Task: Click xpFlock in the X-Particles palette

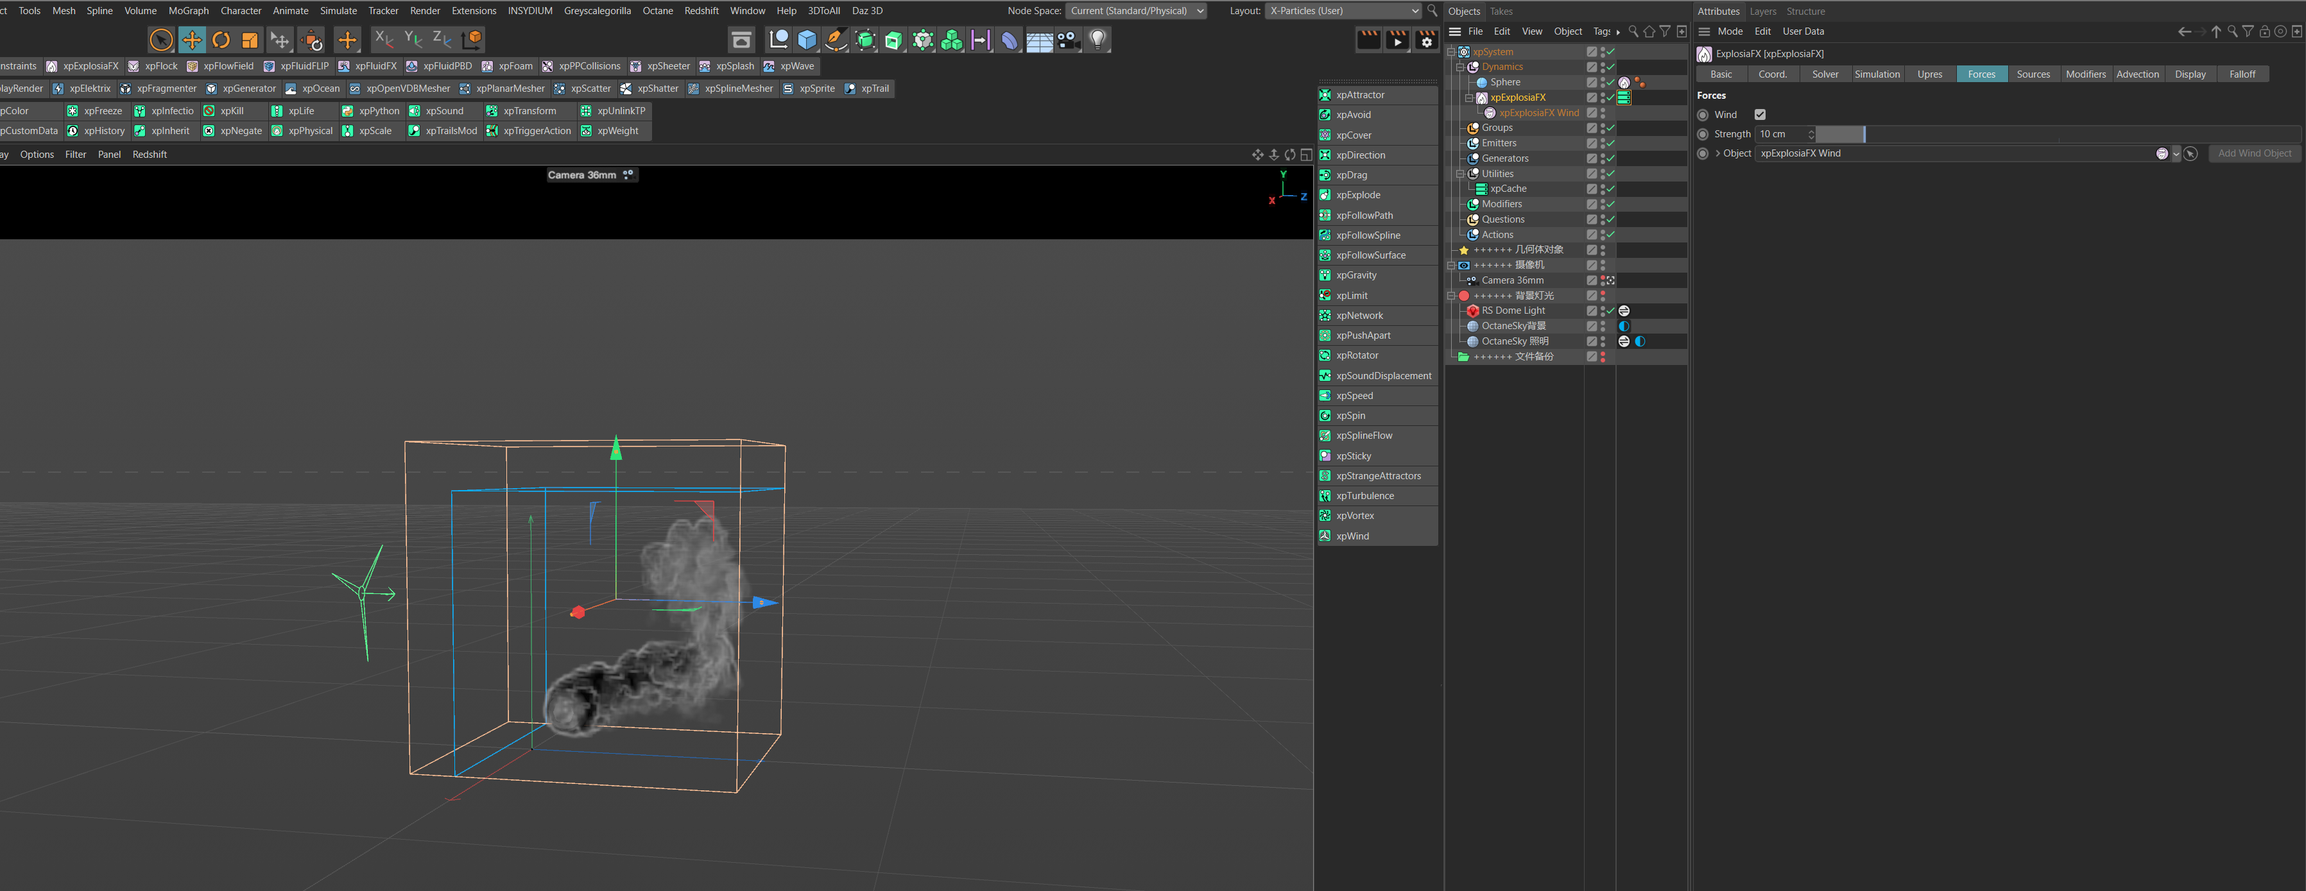Action: 153,66
